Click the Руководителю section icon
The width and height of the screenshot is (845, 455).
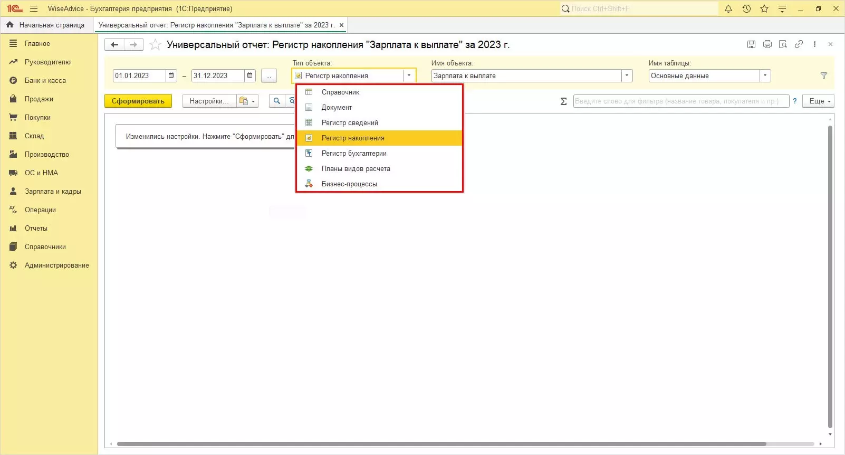click(x=13, y=62)
